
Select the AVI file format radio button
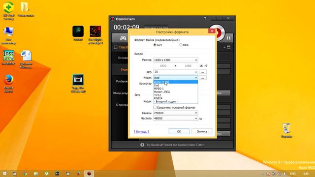(155, 45)
